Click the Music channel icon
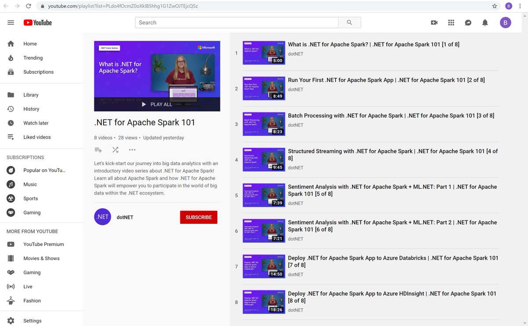 coord(11,184)
